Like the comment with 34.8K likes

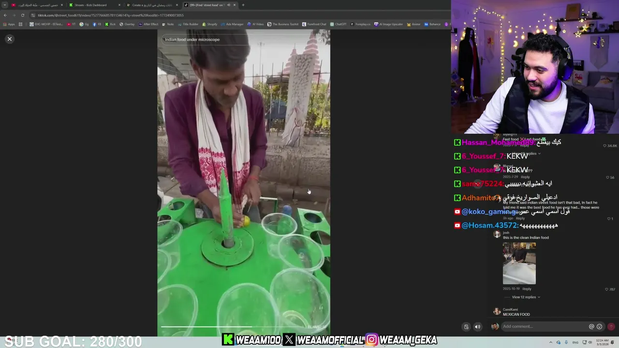(x=605, y=145)
